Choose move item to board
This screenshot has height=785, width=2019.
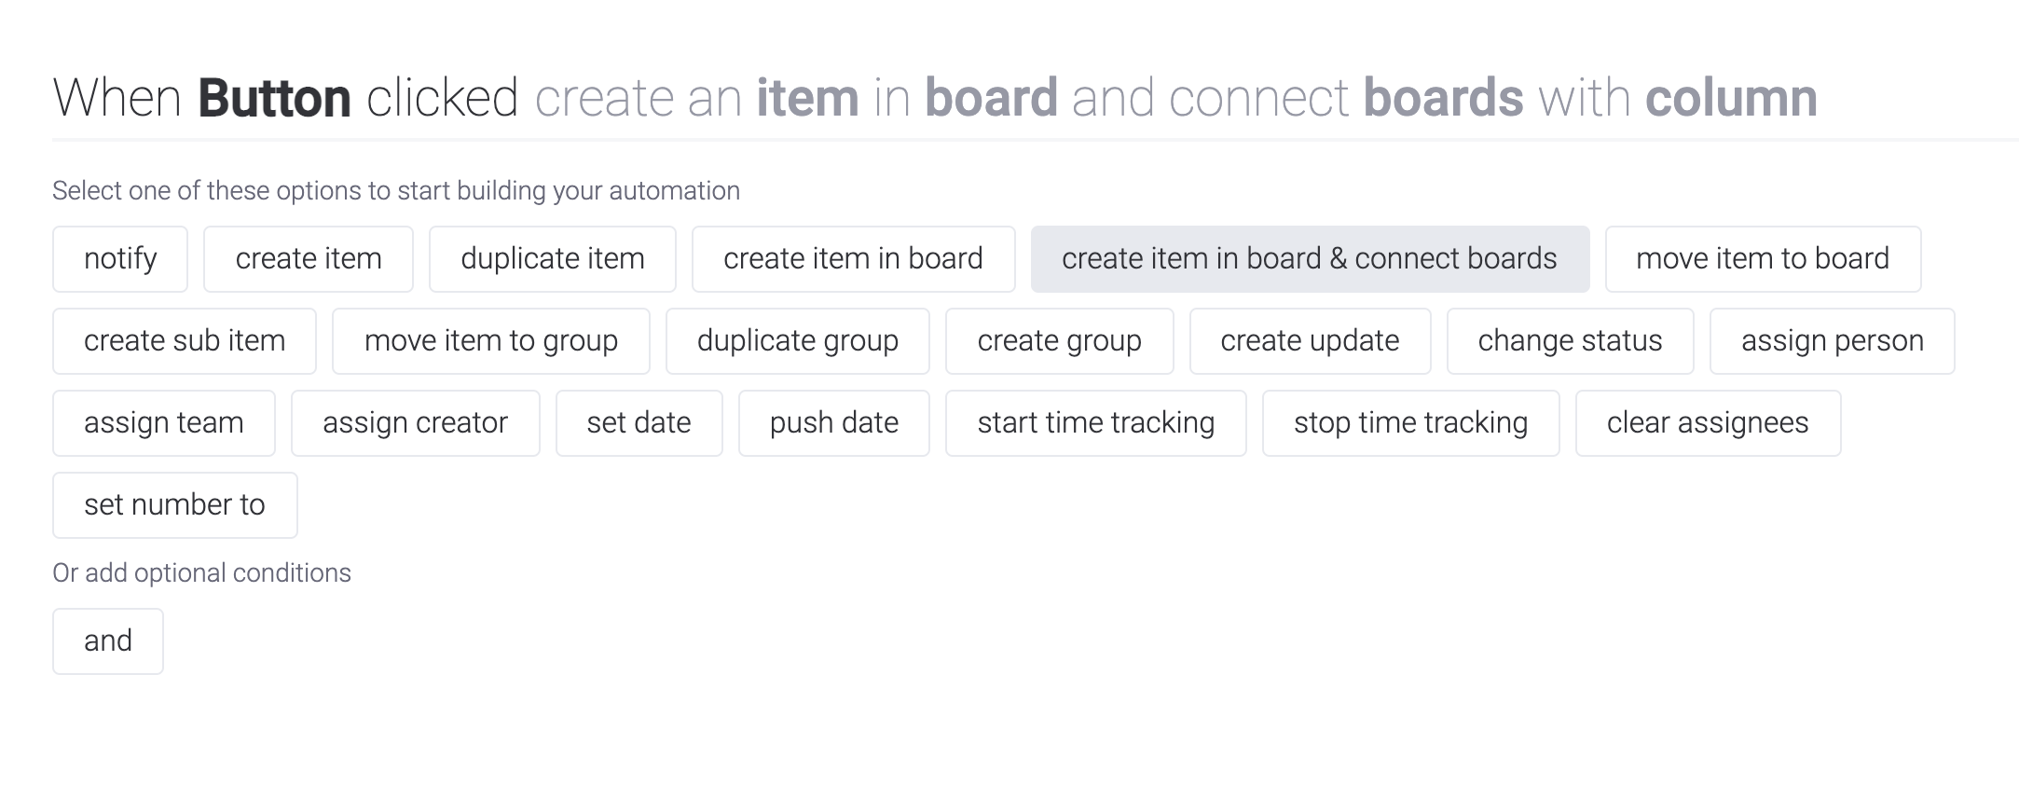tap(1763, 259)
